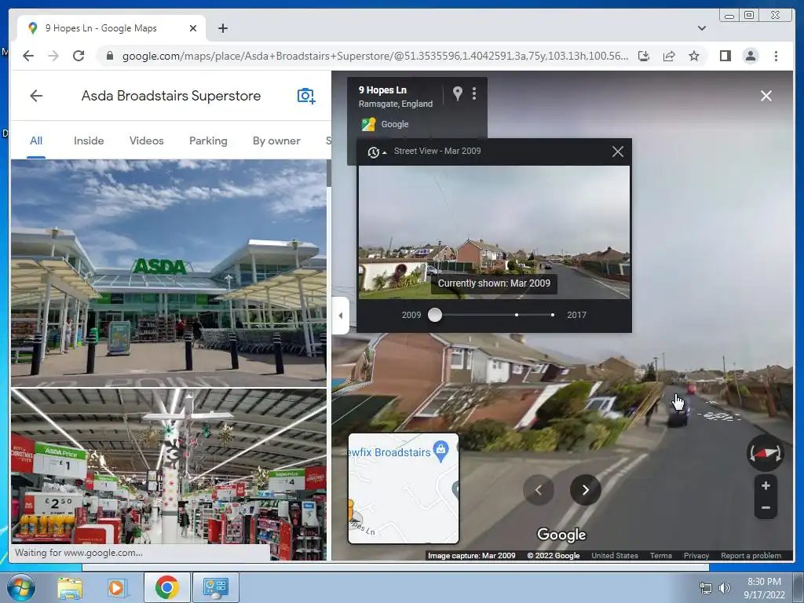Bookmark this page with the star
The height and width of the screenshot is (603, 804).
(694, 56)
